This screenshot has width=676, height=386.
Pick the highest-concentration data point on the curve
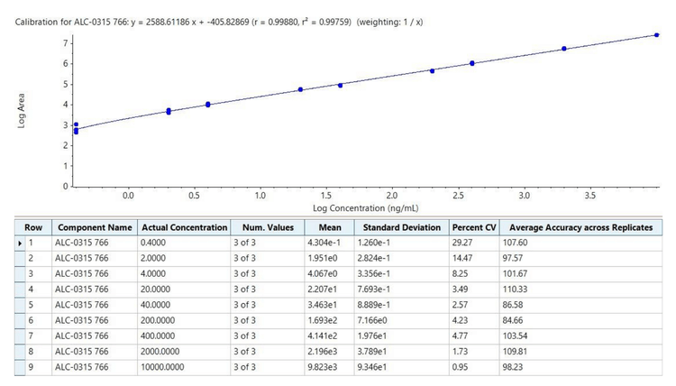[656, 35]
